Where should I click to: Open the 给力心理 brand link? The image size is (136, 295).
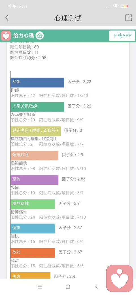(24, 35)
